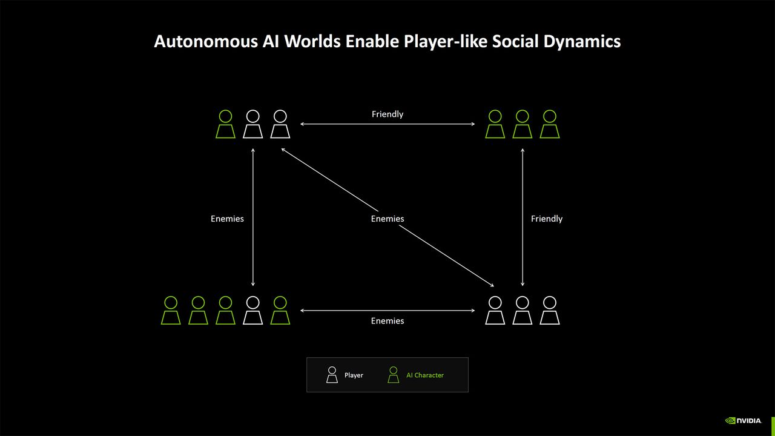775x436 pixels.
Task: Select the "AI Character" legend text
Action: 425,375
